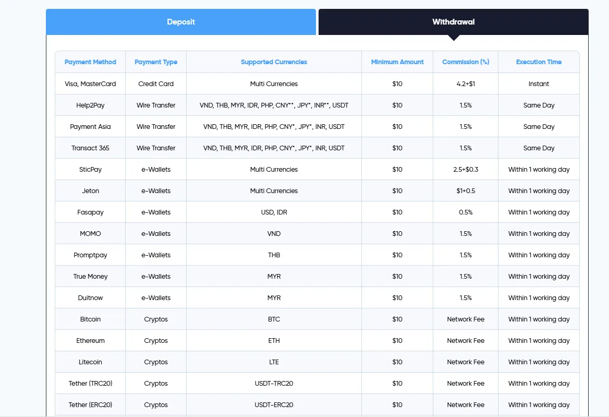This screenshot has width=609, height=417.
Task: Select Same Day in the Help2Pay row
Action: click(x=539, y=105)
